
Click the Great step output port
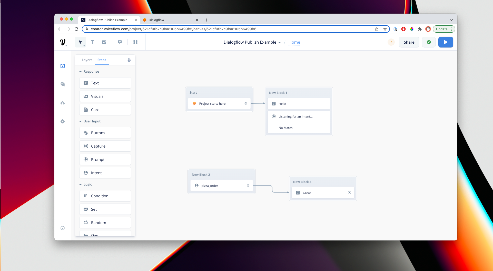coord(349,193)
